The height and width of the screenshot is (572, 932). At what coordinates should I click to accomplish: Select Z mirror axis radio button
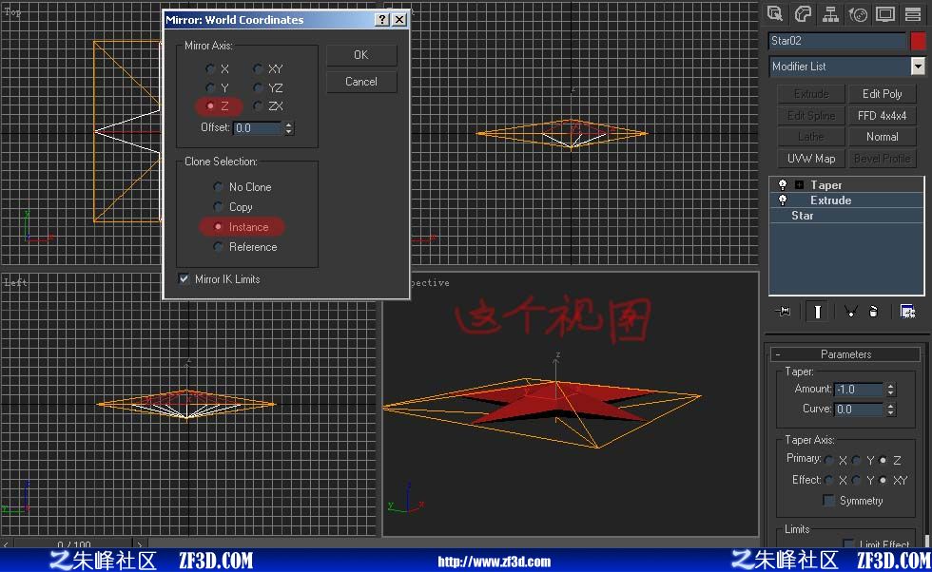point(210,105)
